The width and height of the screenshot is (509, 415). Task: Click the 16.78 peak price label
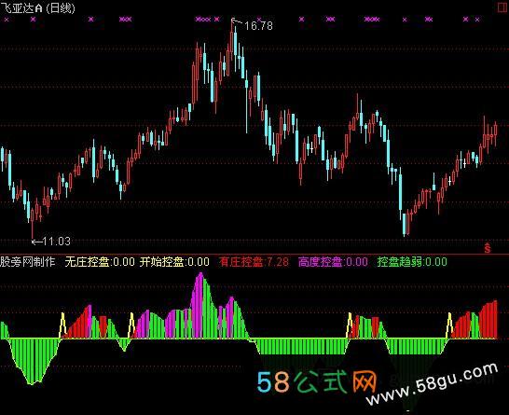258,26
